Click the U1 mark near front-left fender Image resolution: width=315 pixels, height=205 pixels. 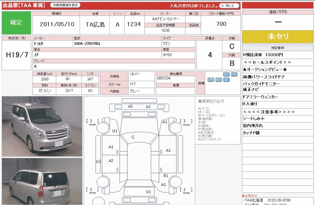(x=115, y=131)
